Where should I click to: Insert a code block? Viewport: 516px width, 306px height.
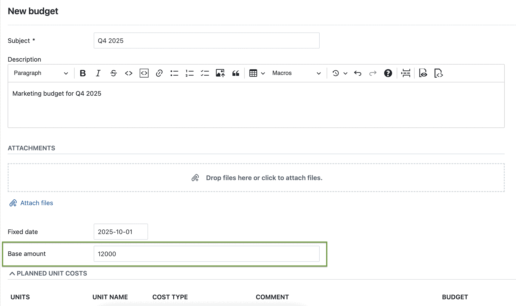[144, 73]
